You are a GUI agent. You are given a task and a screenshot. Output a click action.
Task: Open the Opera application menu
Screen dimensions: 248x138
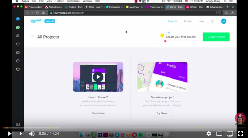(25, 1)
